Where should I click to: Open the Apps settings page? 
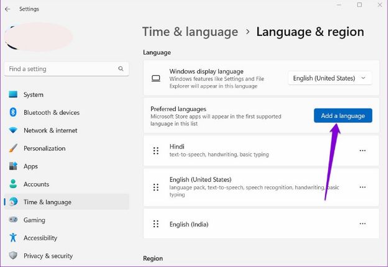[x=66, y=166]
